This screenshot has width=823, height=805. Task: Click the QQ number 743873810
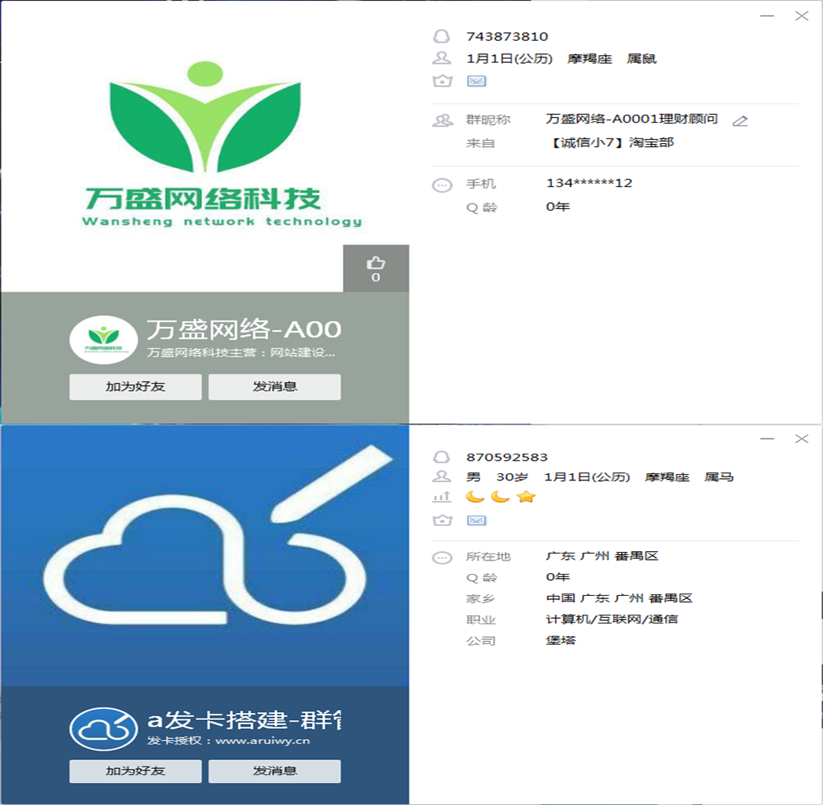coord(507,36)
